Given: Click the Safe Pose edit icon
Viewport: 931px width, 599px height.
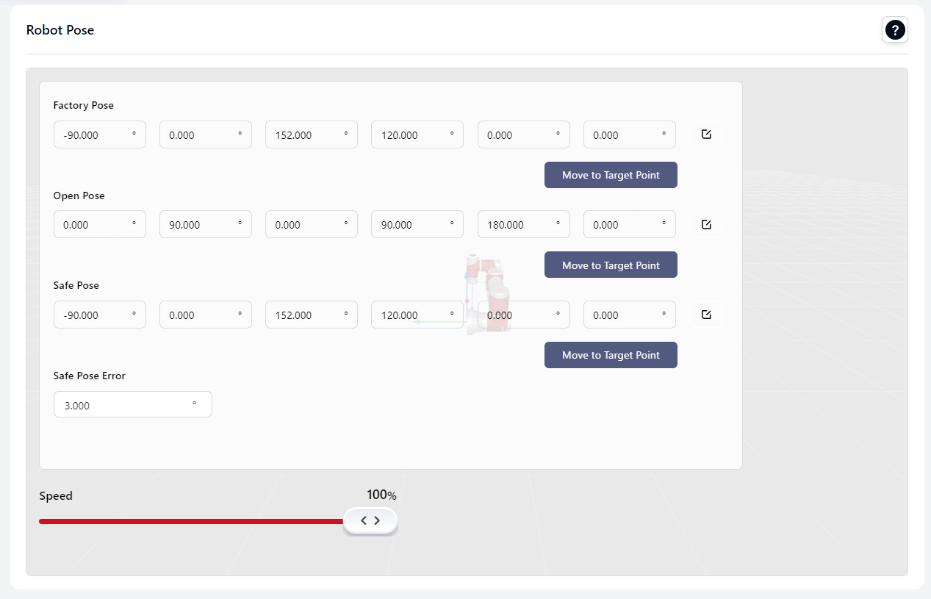Looking at the screenshot, I should click(705, 315).
